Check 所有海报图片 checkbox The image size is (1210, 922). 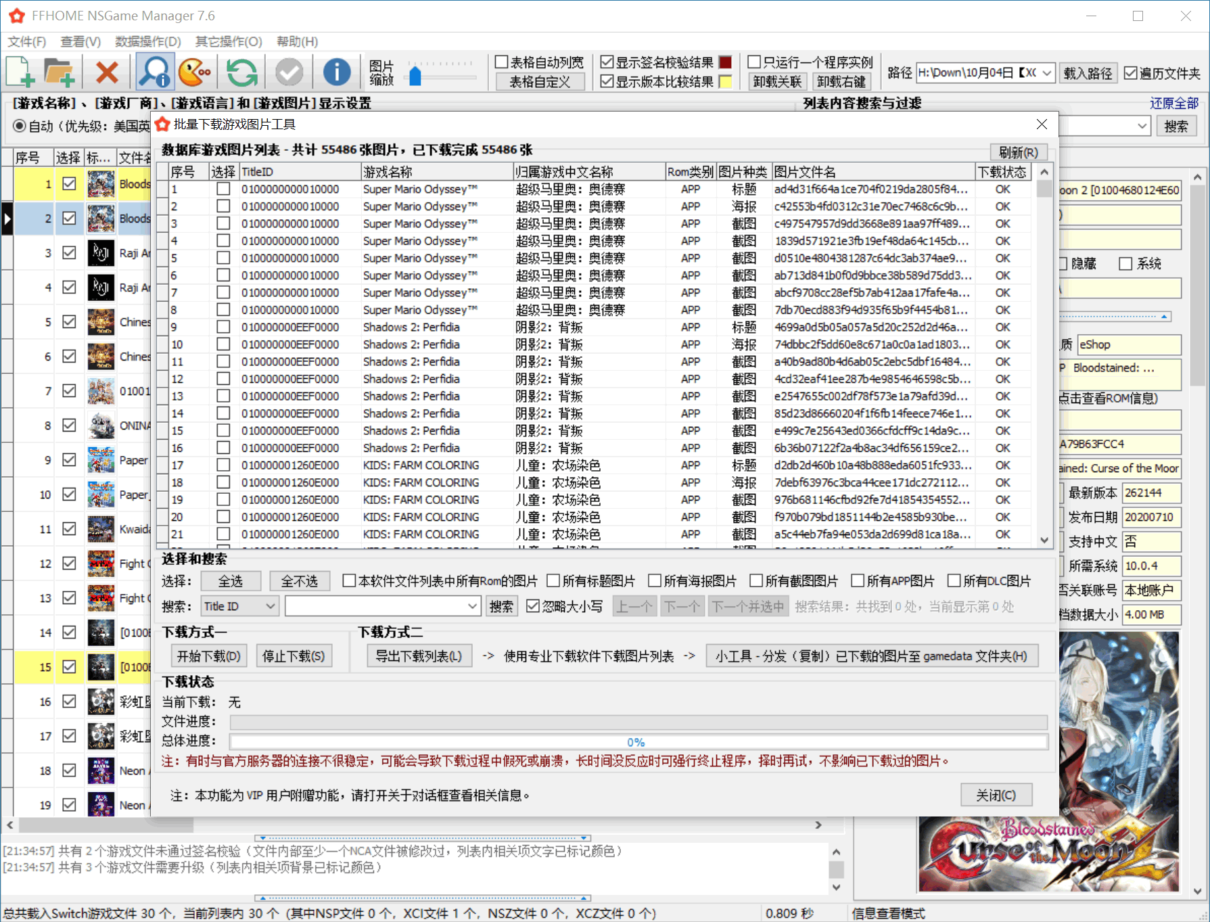655,581
